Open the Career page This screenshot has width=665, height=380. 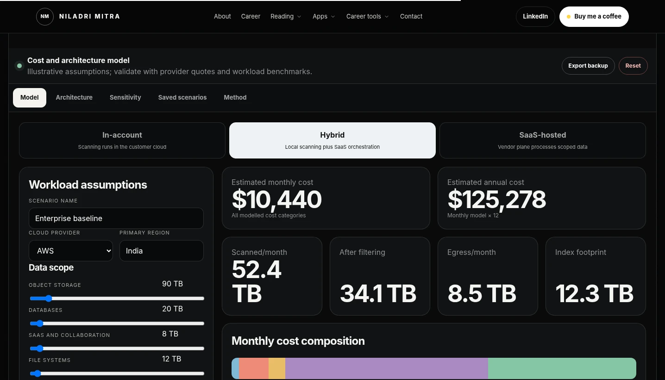pos(251,16)
